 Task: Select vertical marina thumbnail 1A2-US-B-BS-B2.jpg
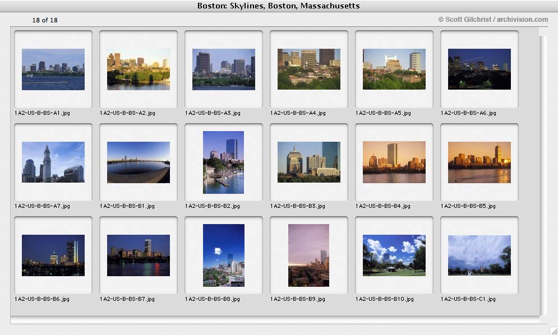click(224, 162)
